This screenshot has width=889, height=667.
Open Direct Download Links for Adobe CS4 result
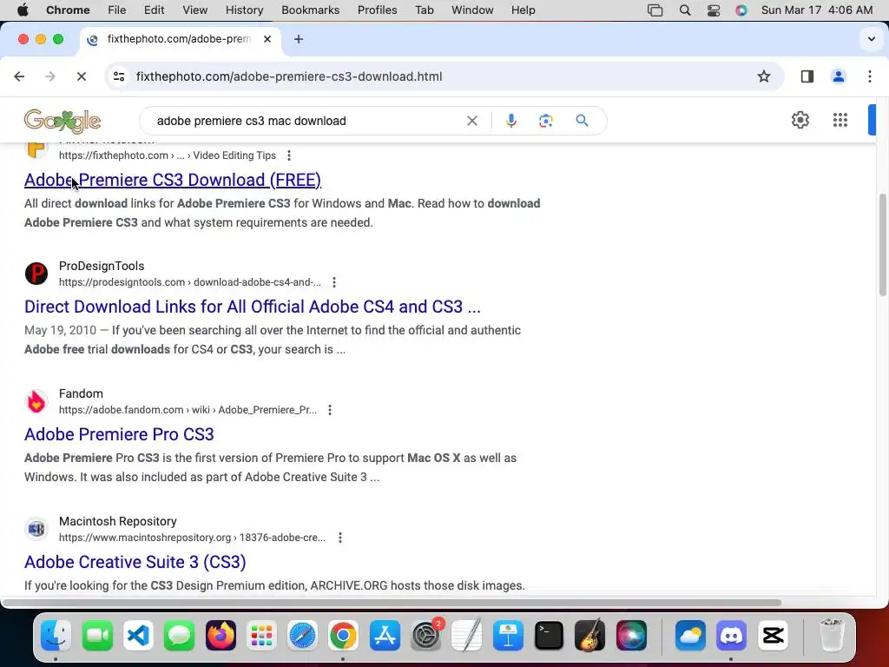click(x=253, y=307)
